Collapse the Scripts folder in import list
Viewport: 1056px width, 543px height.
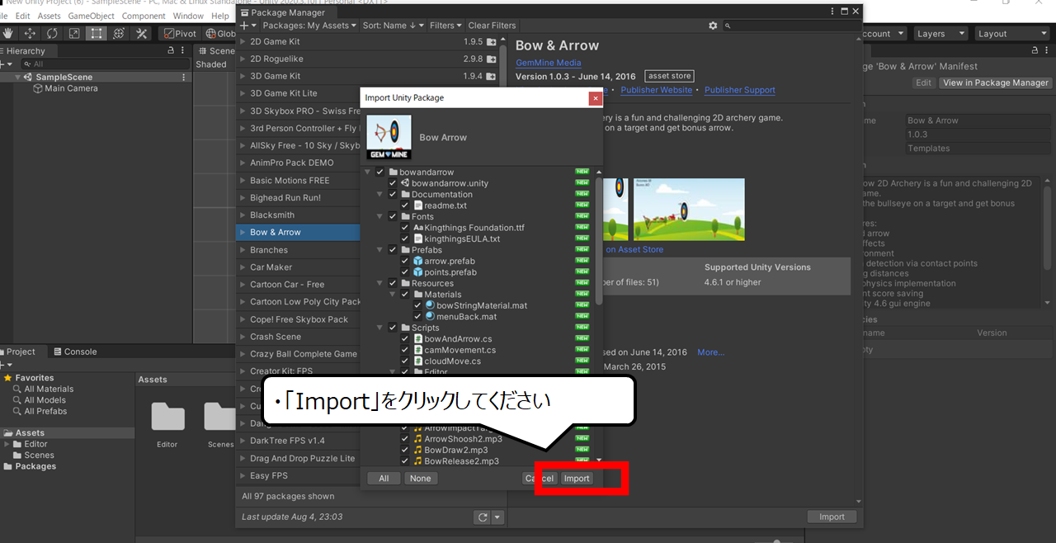click(x=380, y=328)
